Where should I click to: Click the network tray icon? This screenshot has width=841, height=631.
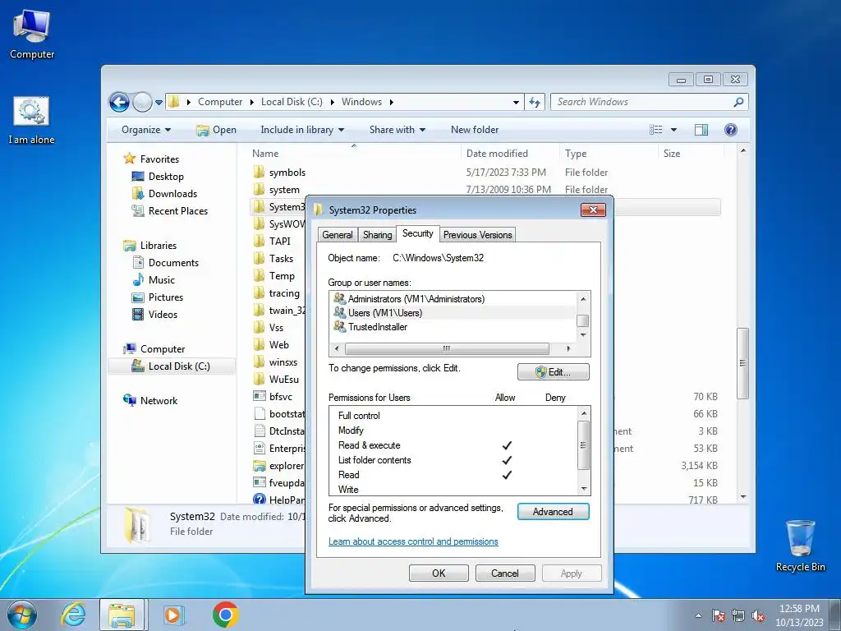[x=738, y=616]
